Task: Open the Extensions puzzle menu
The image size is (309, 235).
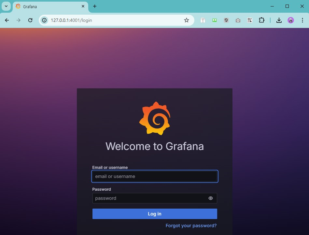Action: pyautogui.click(x=261, y=20)
